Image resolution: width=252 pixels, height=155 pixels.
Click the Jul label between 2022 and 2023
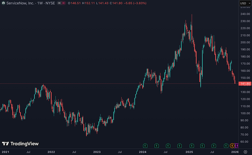click(x=74, y=152)
